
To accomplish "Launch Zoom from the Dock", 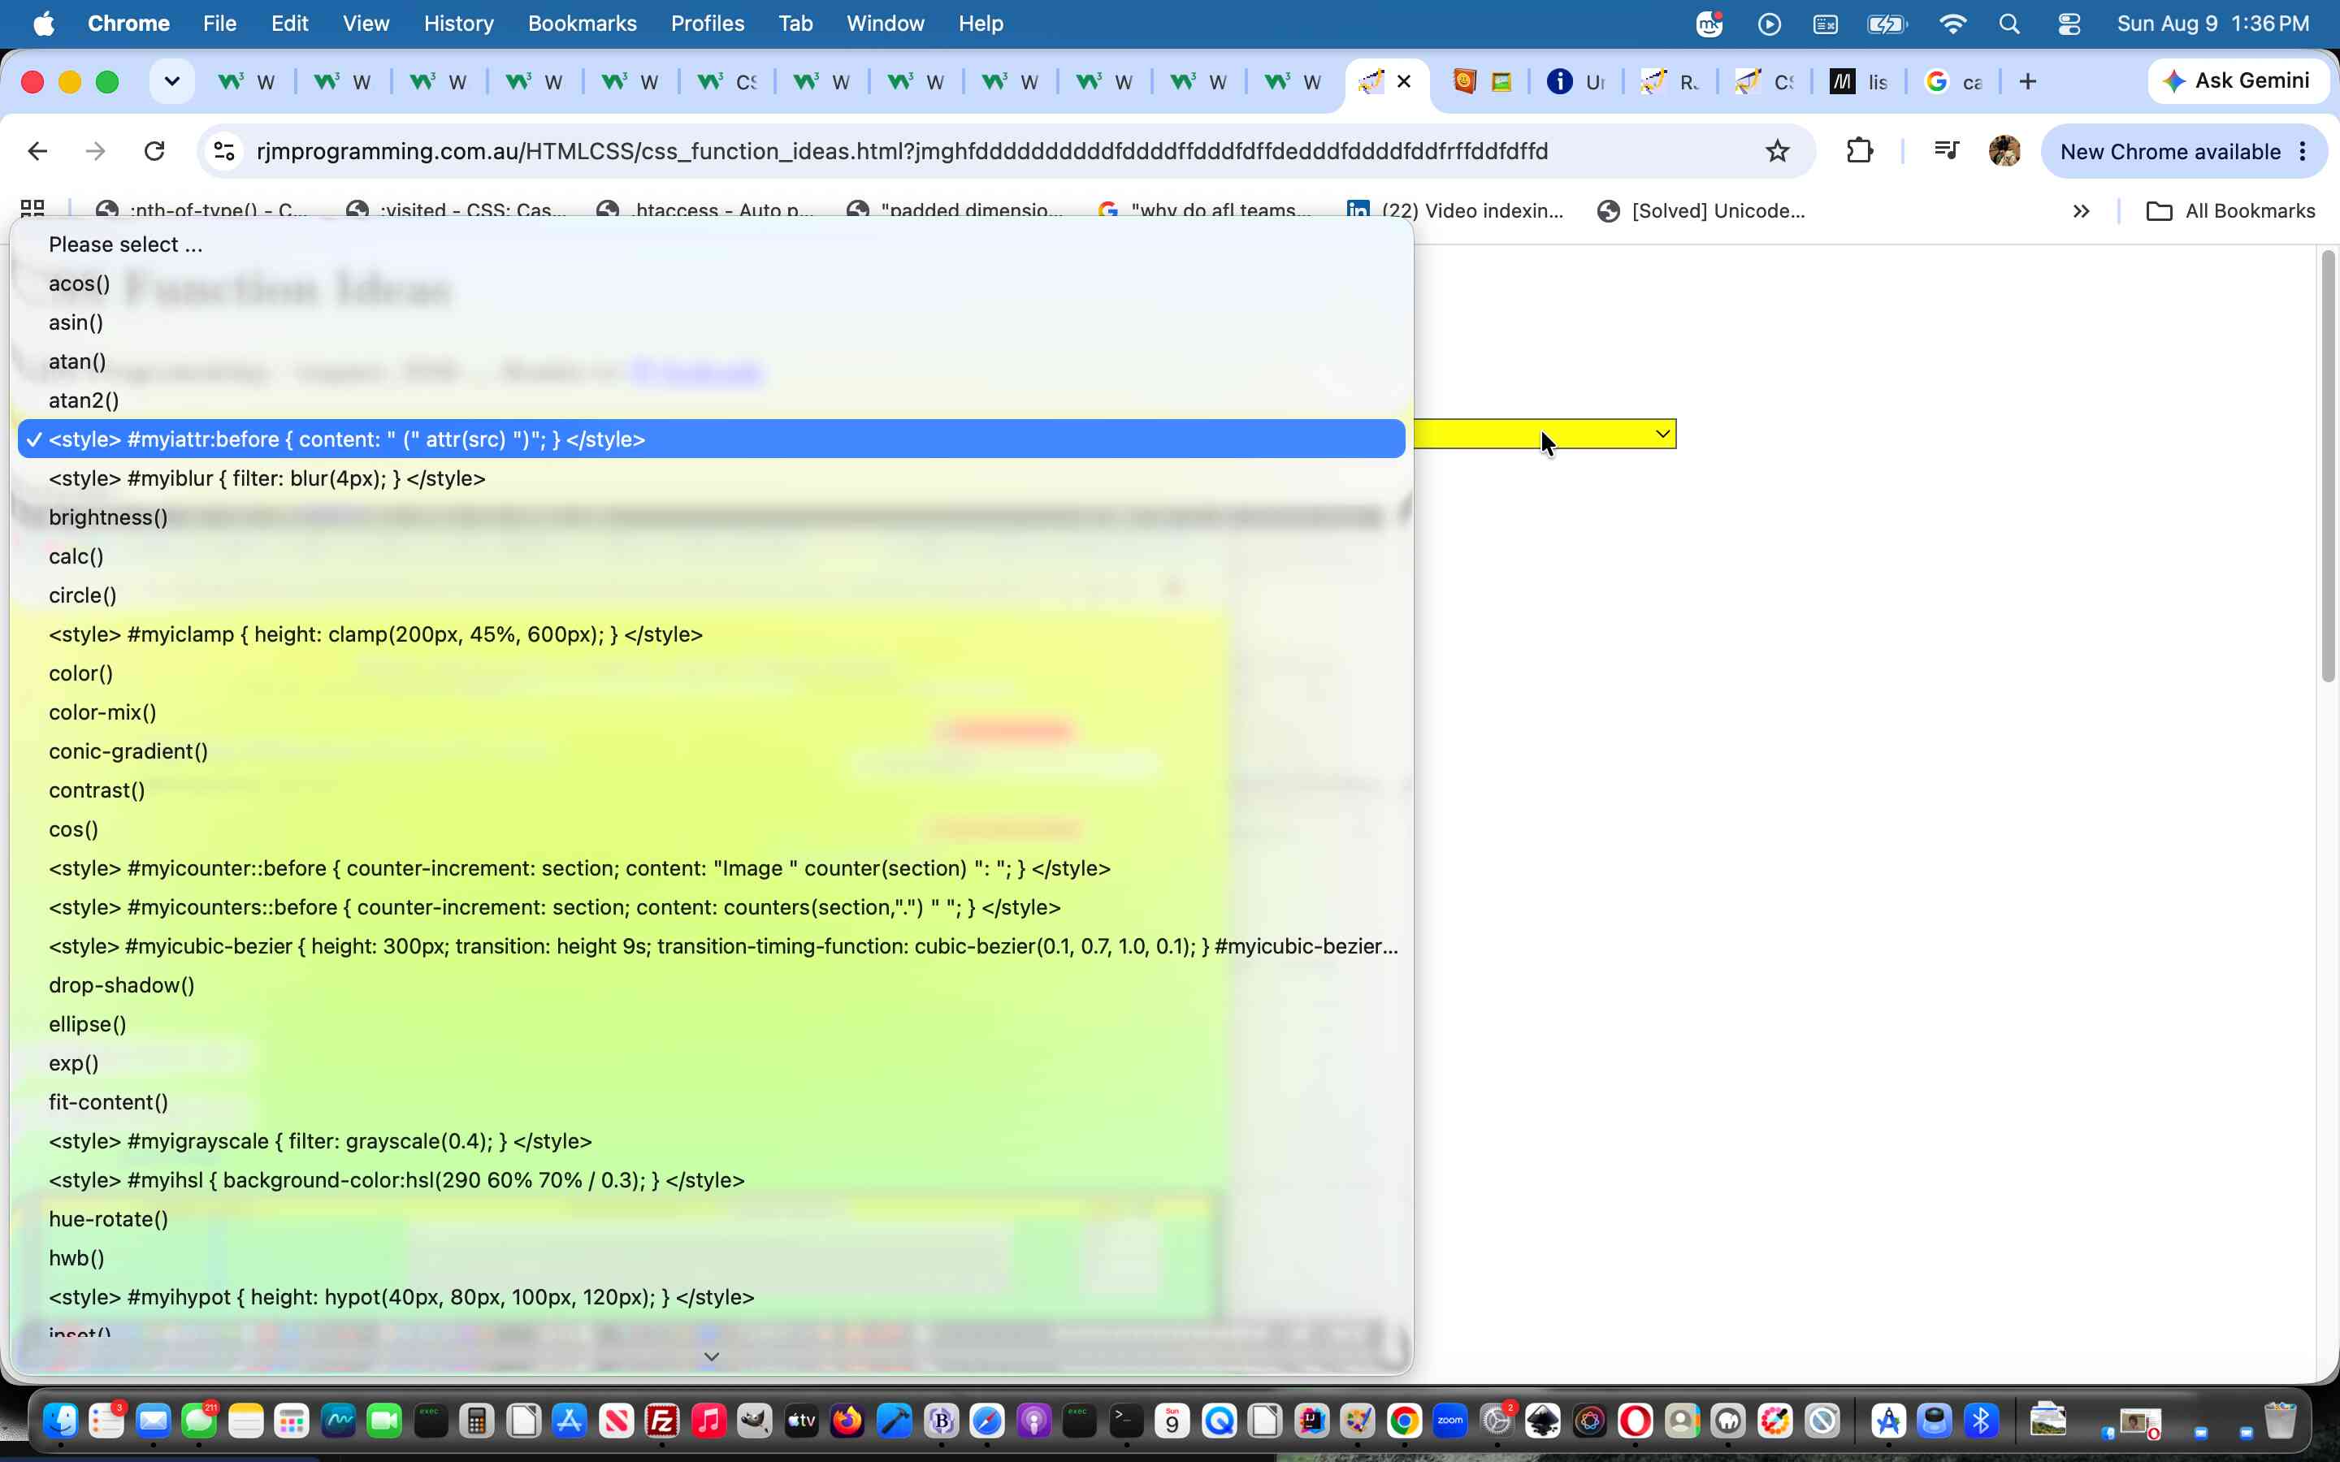I will tap(1450, 1421).
